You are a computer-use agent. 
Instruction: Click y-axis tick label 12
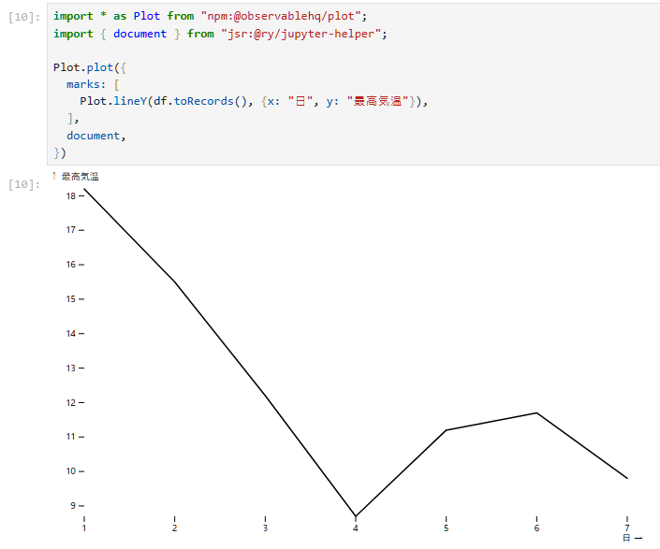[x=71, y=403]
